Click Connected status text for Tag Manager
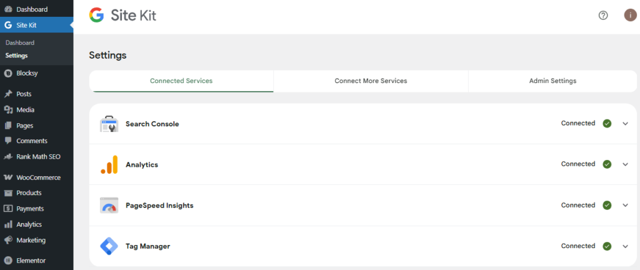The width and height of the screenshot is (640, 270). [x=578, y=246]
